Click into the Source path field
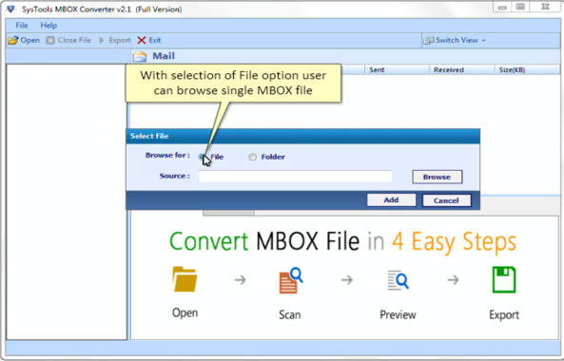564x361 pixels. tap(295, 177)
